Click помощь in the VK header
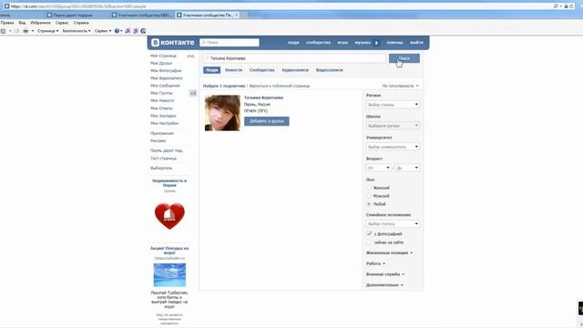Image resolution: width=583 pixels, height=328 pixels. (x=394, y=43)
